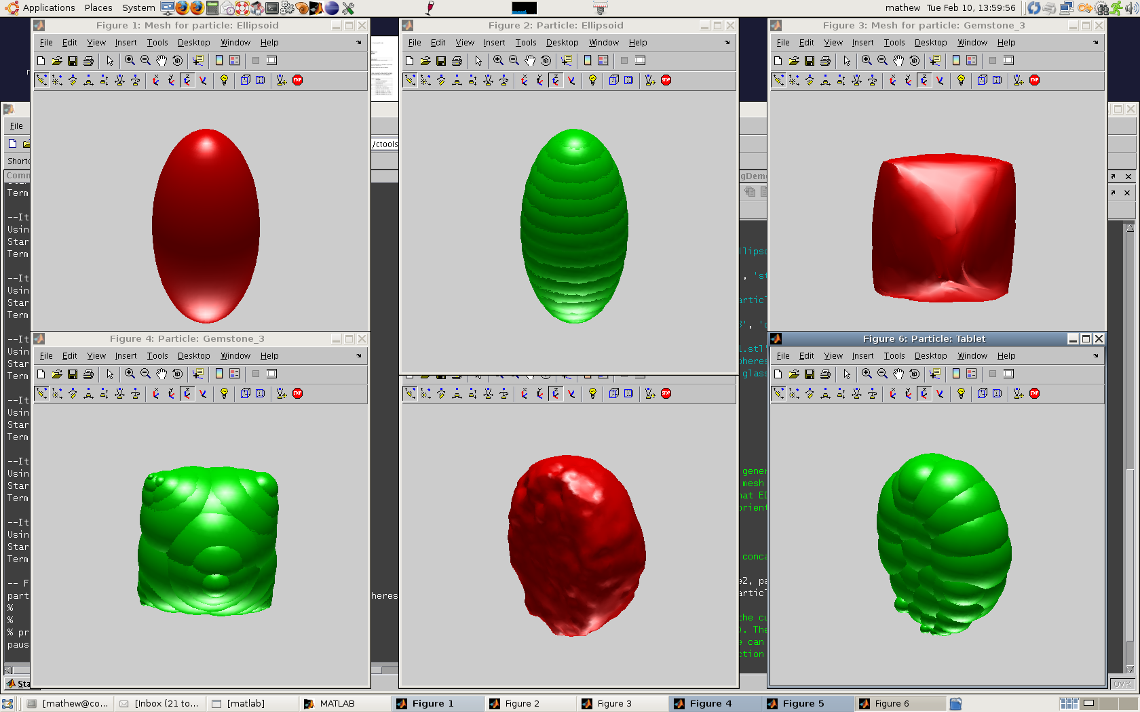
Task: Toggle Scene Light bulb in Figure 1
Action: (x=224, y=80)
